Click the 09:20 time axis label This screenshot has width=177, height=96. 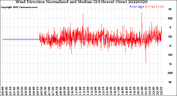tap(65, 91)
